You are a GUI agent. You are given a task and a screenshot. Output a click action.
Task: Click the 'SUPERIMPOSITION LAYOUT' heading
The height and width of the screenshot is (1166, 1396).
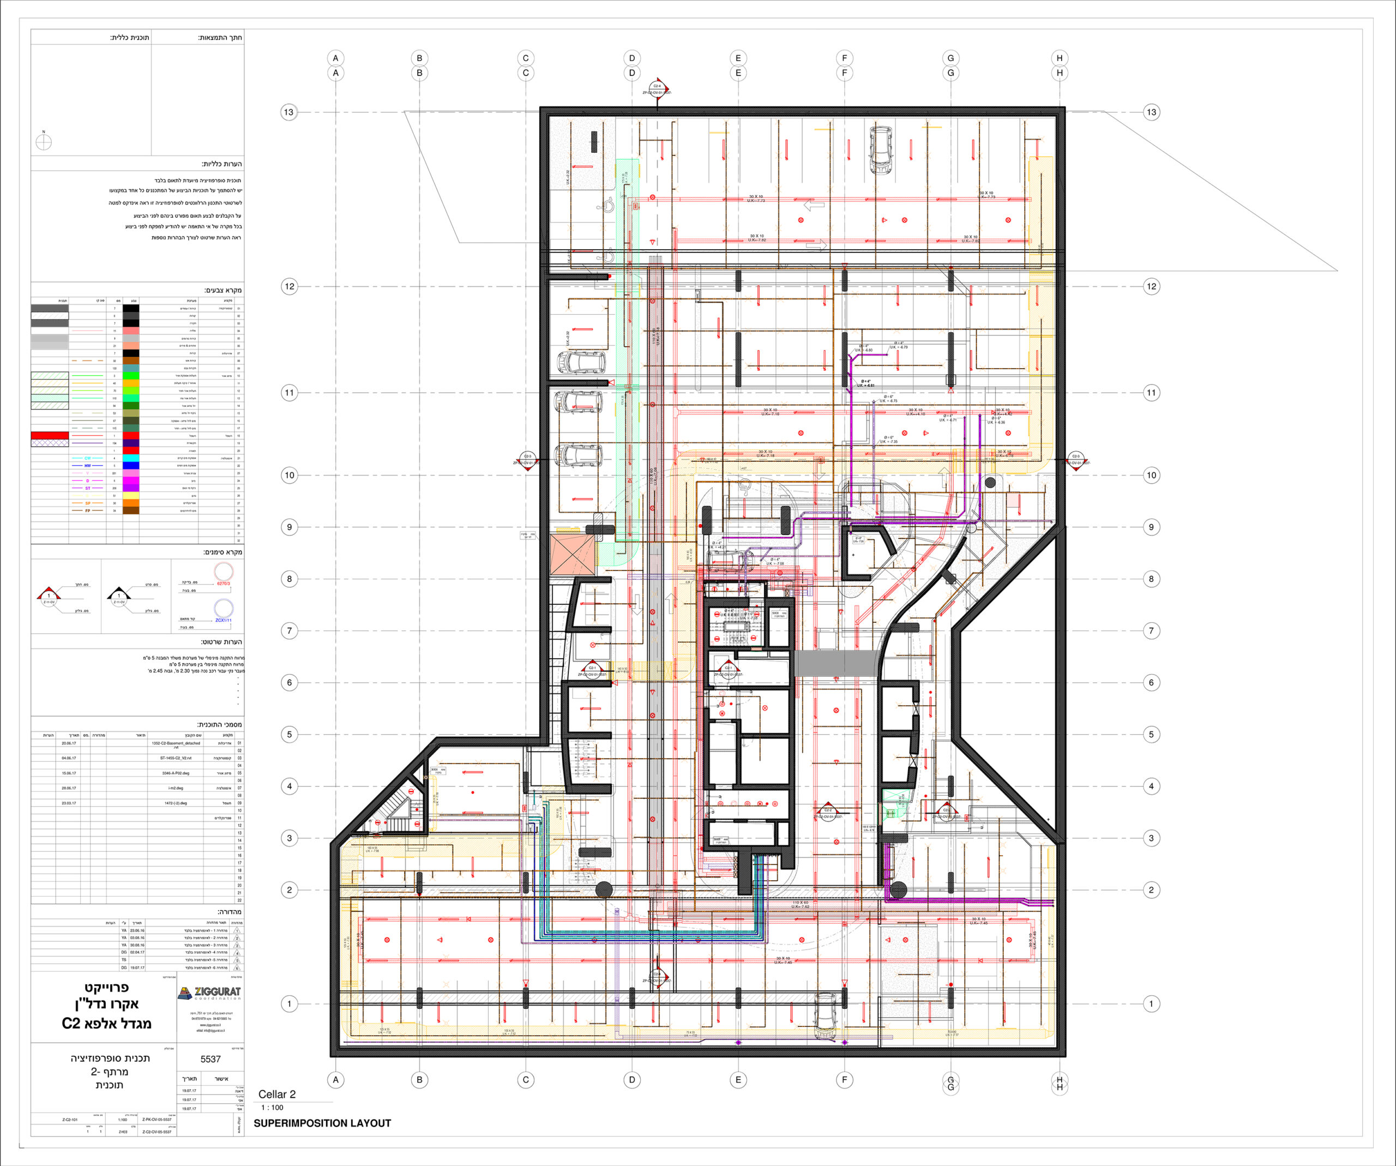(x=322, y=1123)
